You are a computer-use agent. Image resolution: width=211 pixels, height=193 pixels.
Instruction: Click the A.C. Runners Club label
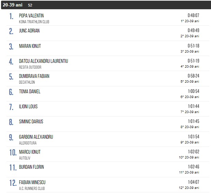[x=32, y=189]
